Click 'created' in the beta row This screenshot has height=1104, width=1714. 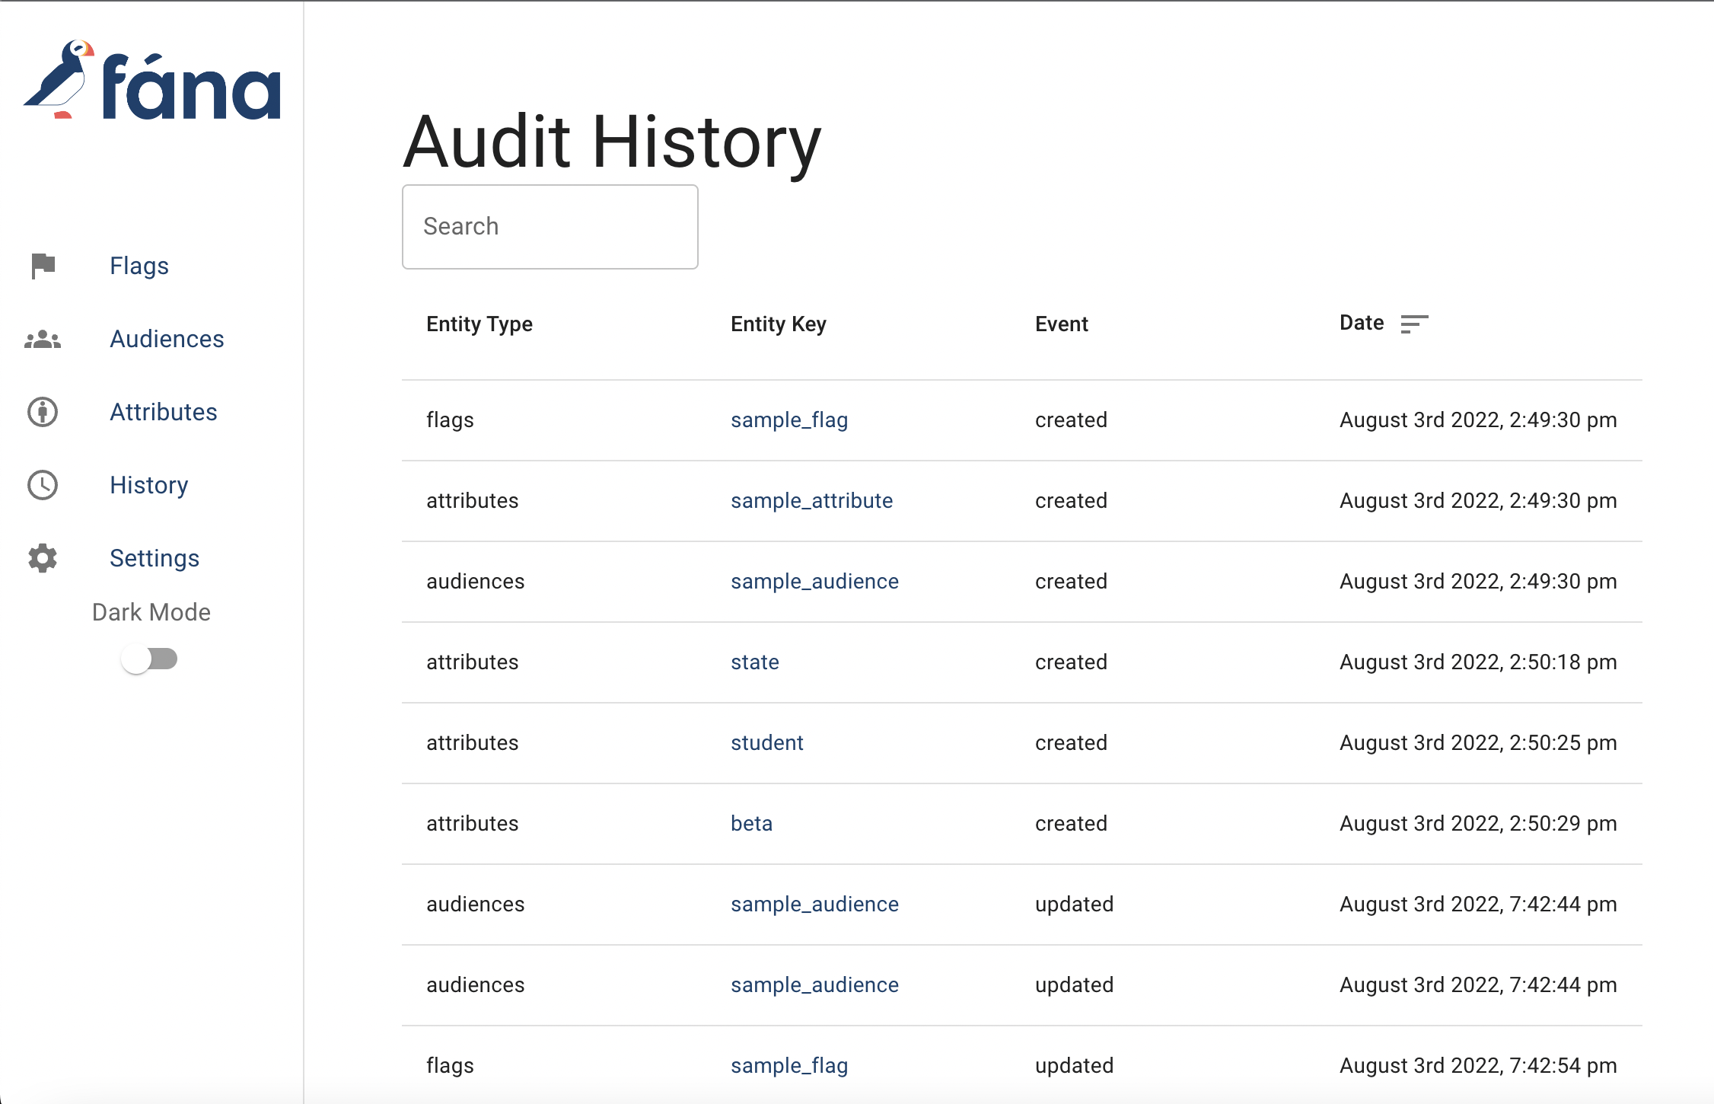pyautogui.click(x=1071, y=824)
